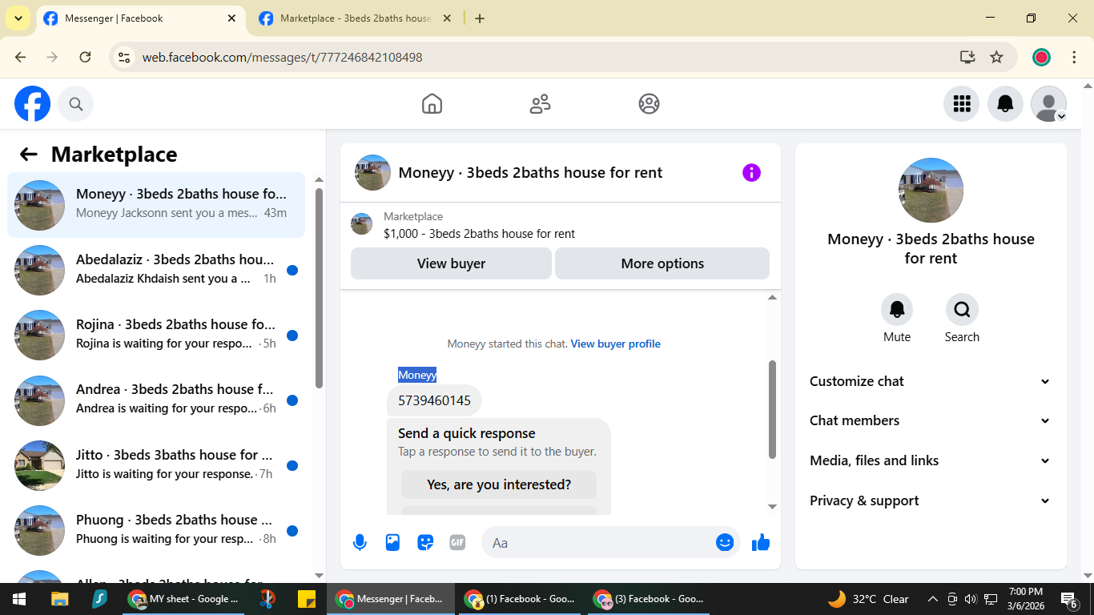The width and height of the screenshot is (1094, 615).
Task: Click the View buyer button
Action: (451, 263)
